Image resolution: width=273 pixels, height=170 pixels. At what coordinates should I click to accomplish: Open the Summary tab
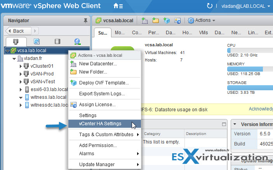[x=103, y=33]
